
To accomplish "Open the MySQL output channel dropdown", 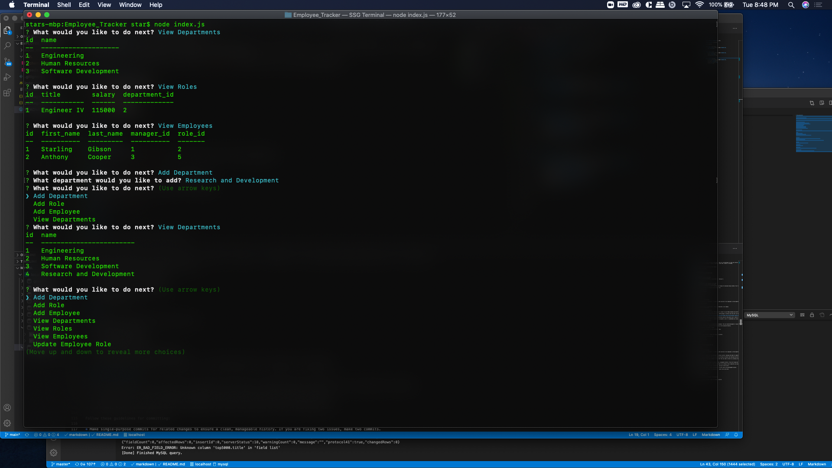I will [770, 315].
